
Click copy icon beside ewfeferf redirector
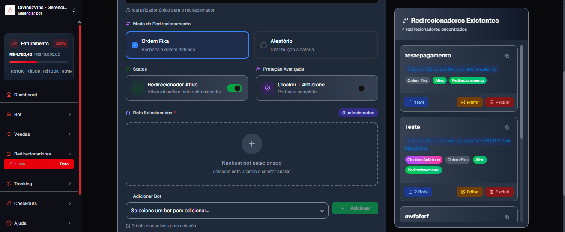coord(507,217)
